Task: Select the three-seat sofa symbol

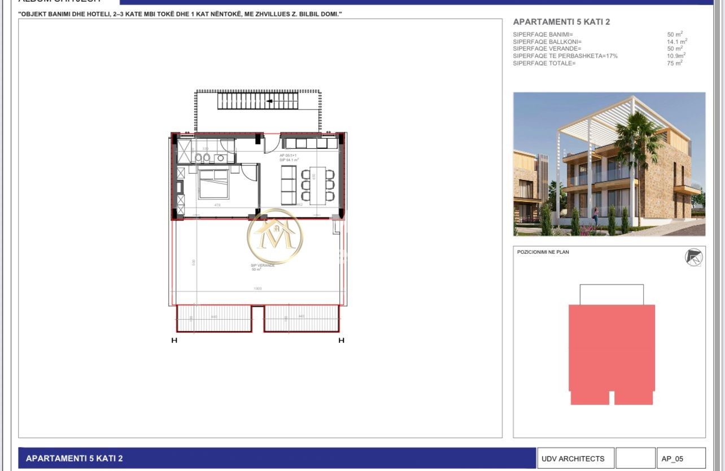Action: tap(289, 184)
